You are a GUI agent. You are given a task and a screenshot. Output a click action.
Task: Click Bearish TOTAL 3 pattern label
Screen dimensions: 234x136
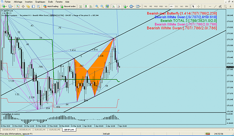coord(189,20)
